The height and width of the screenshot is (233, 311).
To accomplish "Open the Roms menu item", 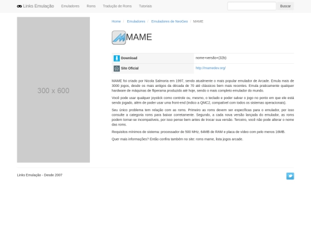I will click(91, 6).
